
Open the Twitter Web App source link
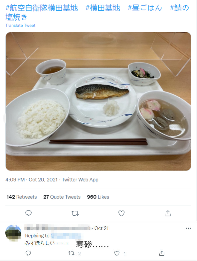(x=80, y=180)
